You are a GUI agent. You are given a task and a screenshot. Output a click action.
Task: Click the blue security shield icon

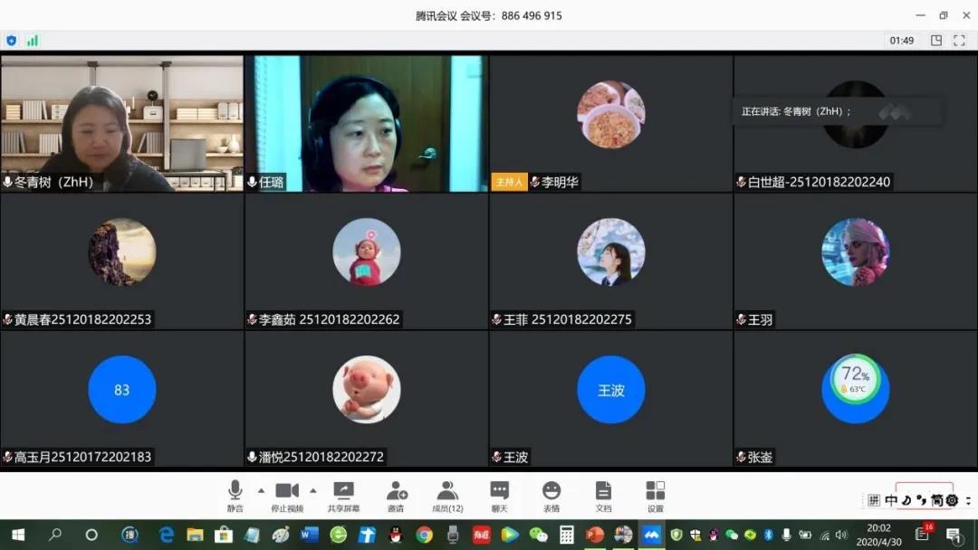tap(12, 41)
